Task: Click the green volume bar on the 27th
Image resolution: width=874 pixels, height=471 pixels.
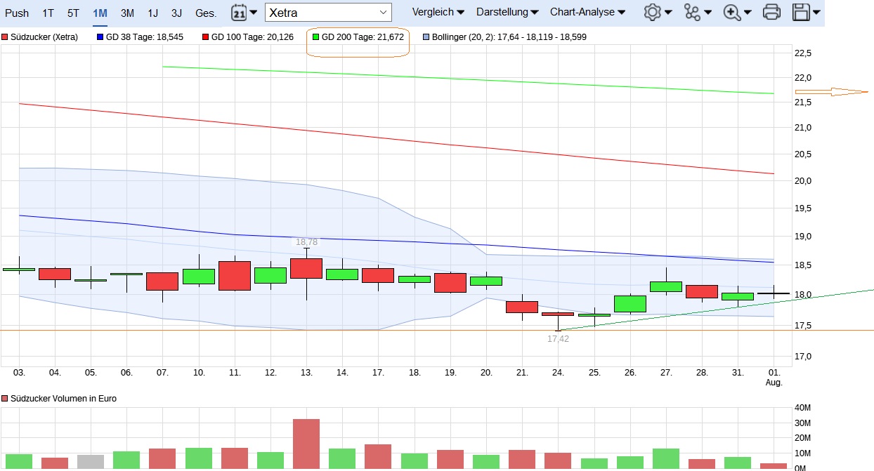Action: [666, 459]
